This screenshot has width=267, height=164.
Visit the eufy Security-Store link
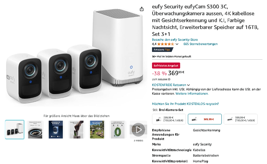(x=175, y=40)
